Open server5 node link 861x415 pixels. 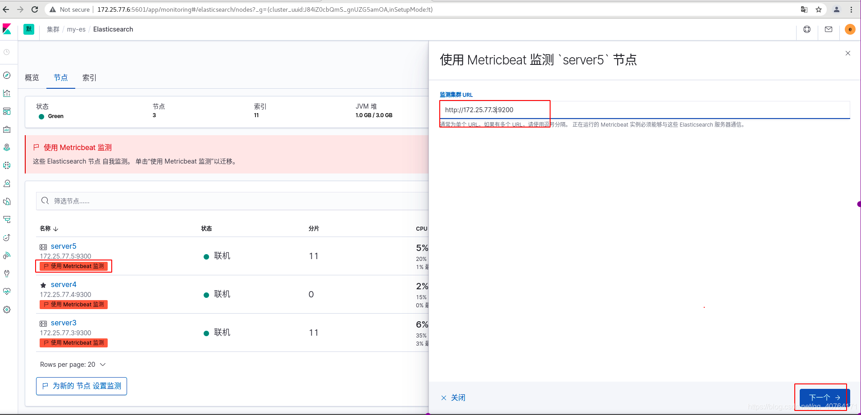coord(64,246)
